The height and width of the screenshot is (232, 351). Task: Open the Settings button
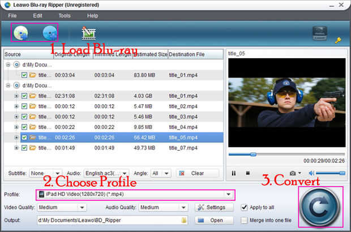pyautogui.click(x=214, y=208)
